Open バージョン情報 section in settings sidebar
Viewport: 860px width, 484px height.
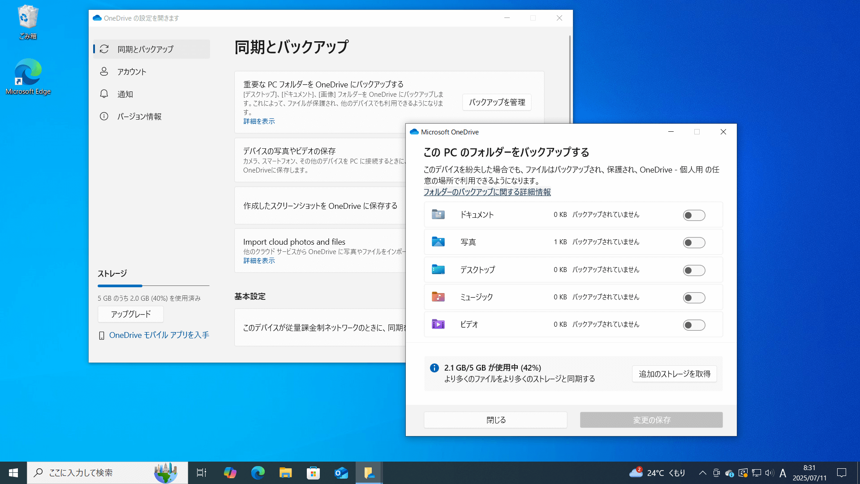[151, 117]
